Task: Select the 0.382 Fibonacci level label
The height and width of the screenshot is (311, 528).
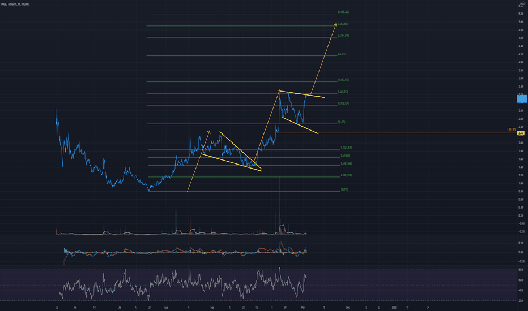Action: pos(346,148)
